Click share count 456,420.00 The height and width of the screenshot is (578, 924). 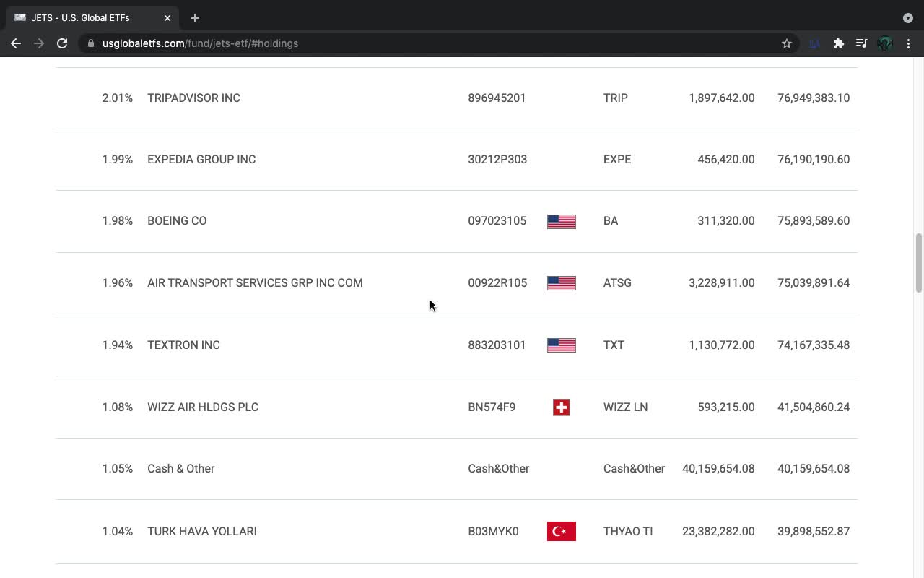[x=726, y=159]
